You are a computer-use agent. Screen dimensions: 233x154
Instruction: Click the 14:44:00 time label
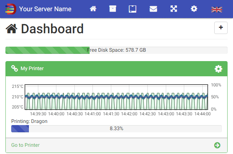click(x=203, y=114)
